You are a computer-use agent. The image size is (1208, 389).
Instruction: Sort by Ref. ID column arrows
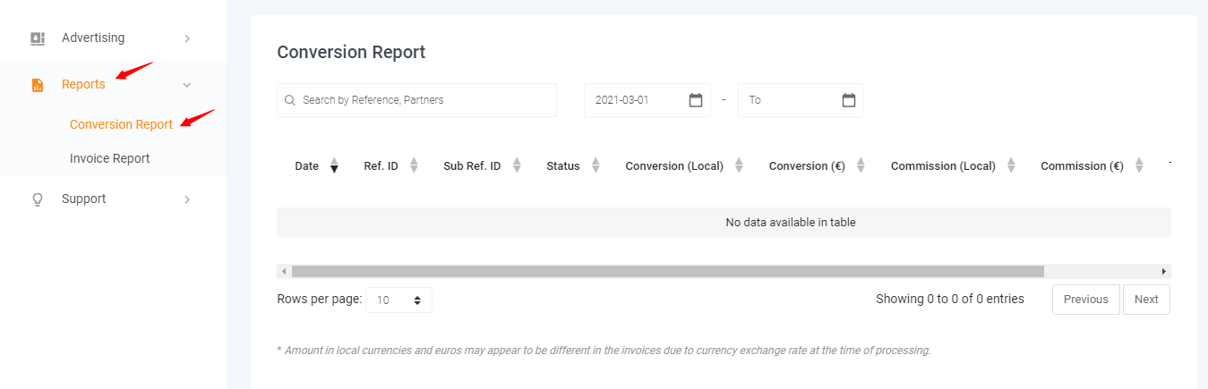point(414,165)
